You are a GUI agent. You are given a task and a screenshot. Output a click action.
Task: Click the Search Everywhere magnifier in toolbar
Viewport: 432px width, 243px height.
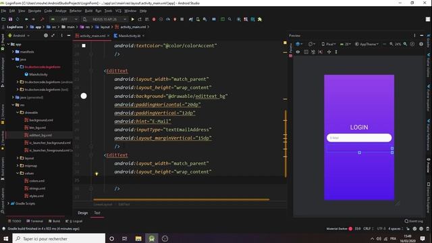(x=230, y=20)
